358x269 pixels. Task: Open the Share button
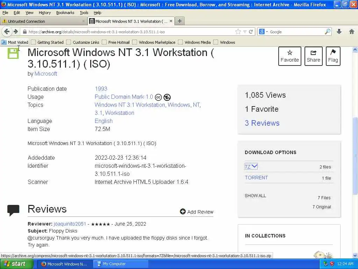[314, 56]
